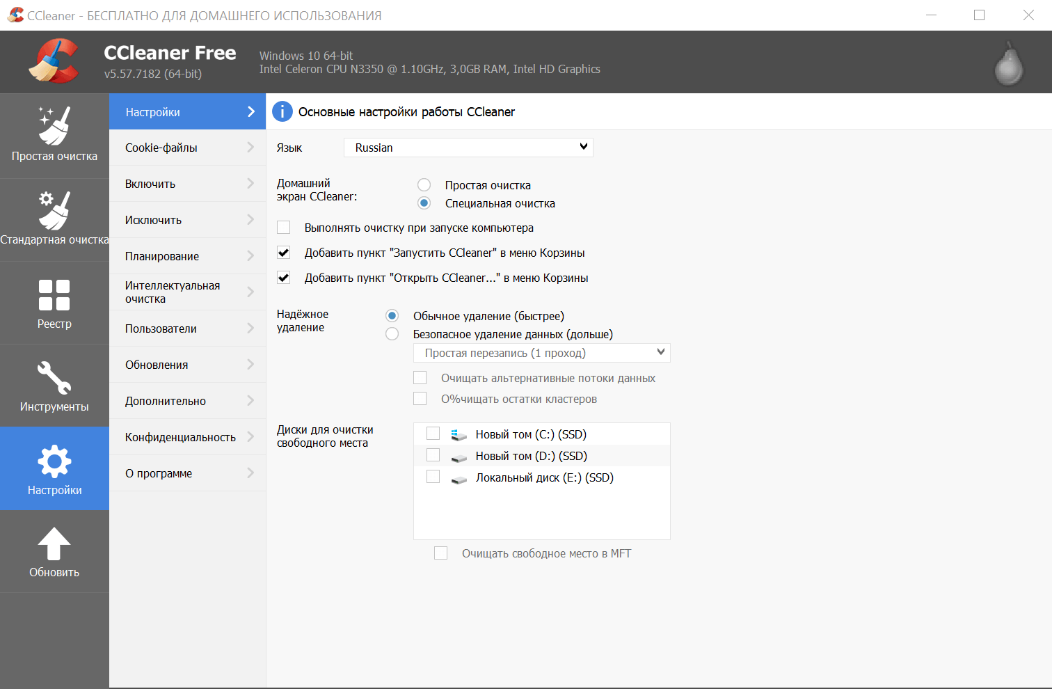Click the pear logo in header
The width and height of the screenshot is (1052, 689).
[x=1009, y=64]
